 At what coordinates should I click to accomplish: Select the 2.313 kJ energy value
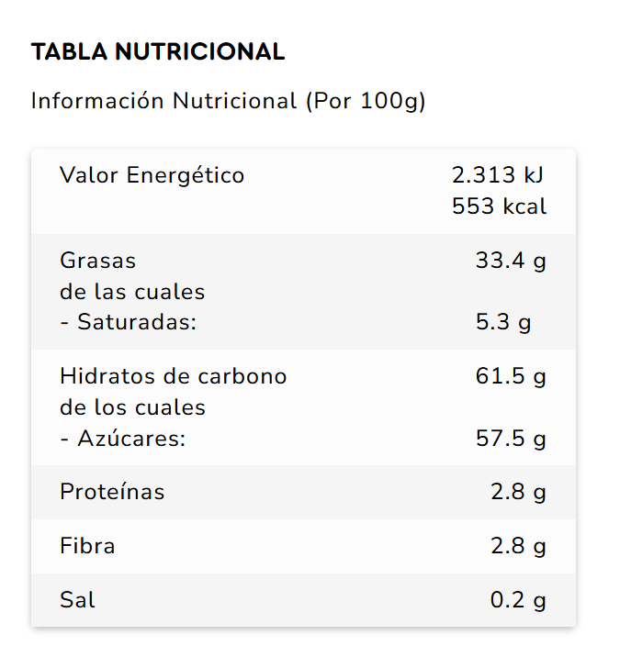[x=499, y=175]
